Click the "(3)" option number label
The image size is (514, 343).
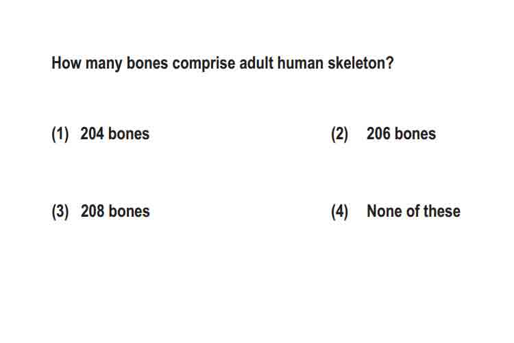point(60,212)
